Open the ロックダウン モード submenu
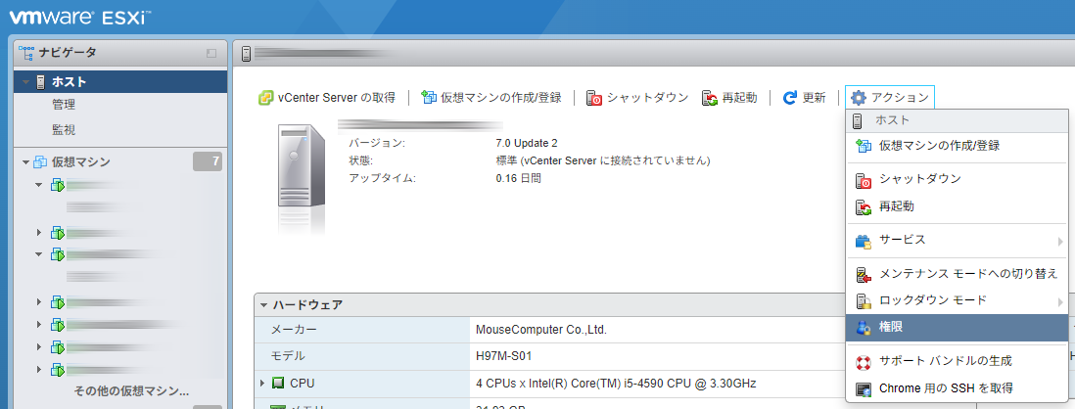 click(958, 300)
